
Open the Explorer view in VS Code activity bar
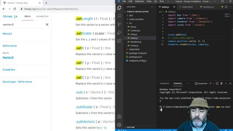point(119,8)
